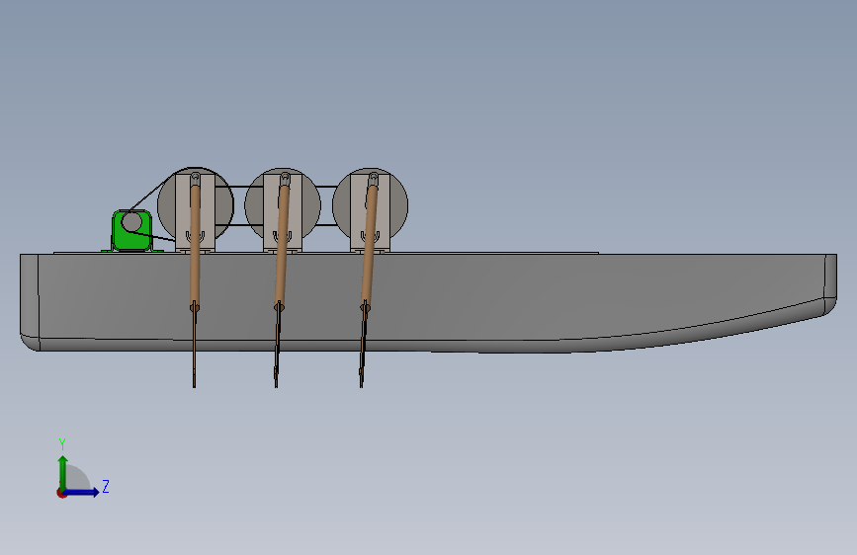Image resolution: width=857 pixels, height=555 pixels.
Task: Click the "Z" axis label
Action: [x=106, y=486]
